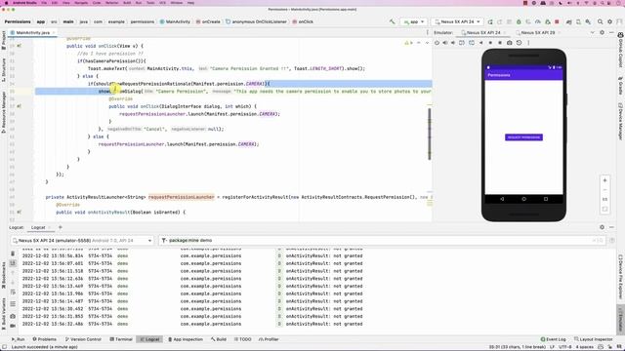Click emulator rotate left icon
The width and height of the screenshot is (625, 351).
tap(462, 43)
